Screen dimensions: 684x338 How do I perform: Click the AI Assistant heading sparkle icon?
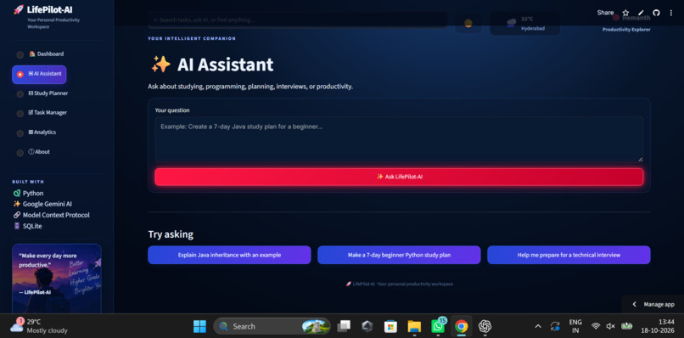160,65
